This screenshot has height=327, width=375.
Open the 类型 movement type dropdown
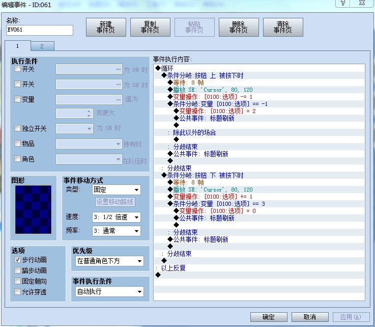click(x=117, y=190)
